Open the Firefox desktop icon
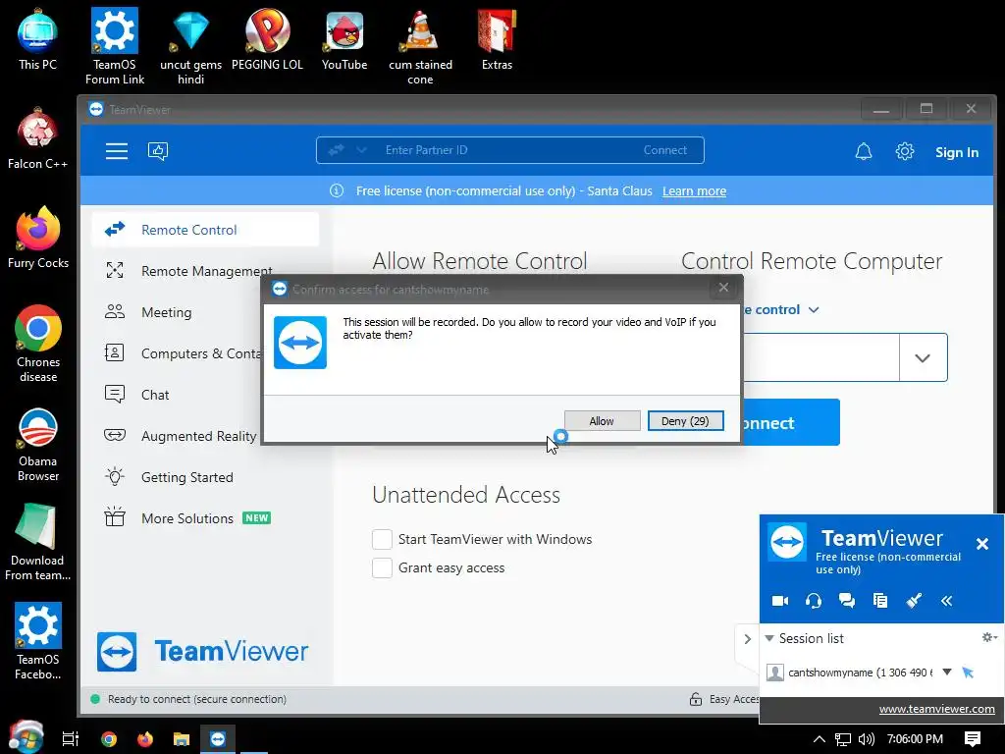Viewport: 1005px width, 754px height. tap(38, 238)
